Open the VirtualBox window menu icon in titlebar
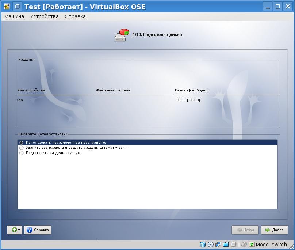Viewport: 295px width, 250px height. (x=7, y=7)
